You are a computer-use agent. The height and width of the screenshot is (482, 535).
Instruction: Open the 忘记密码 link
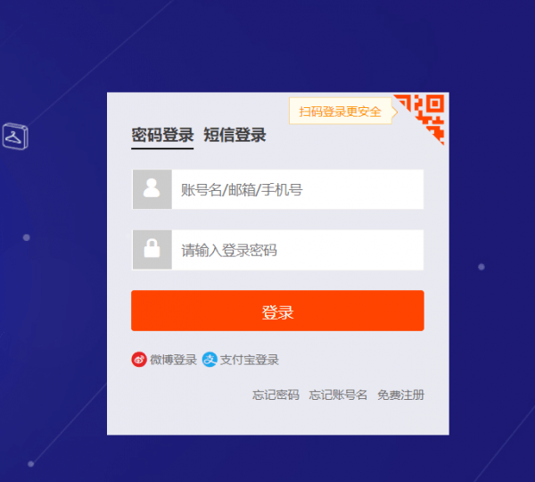(x=276, y=395)
